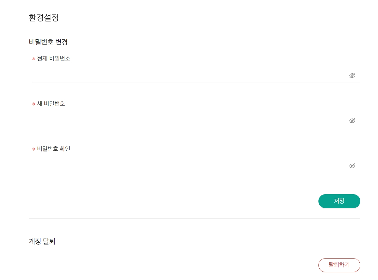This screenshot has height=280, width=378.
Task: Click the divider line above 계정 탈퇴
Action: tap(194, 219)
